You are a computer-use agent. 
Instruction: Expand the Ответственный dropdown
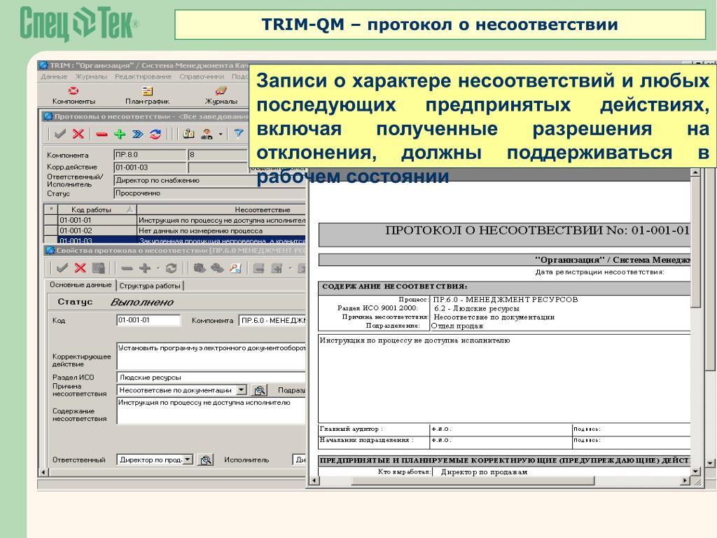coord(188,460)
